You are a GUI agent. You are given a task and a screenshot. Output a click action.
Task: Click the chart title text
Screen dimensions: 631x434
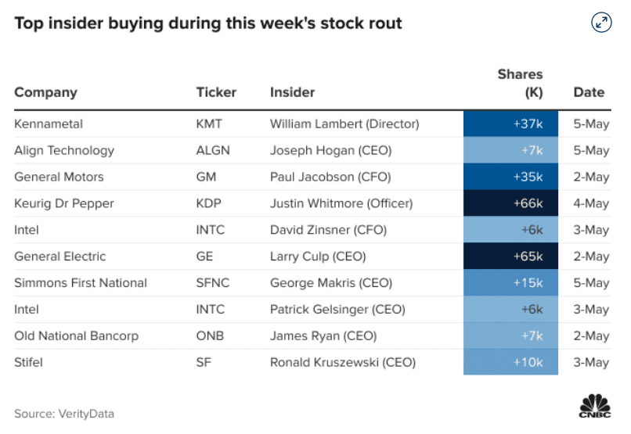[x=208, y=23]
